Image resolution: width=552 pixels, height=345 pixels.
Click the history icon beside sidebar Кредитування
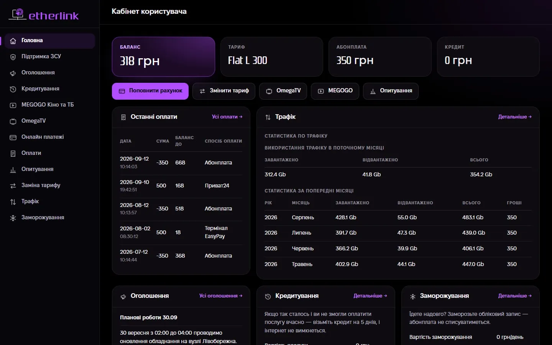pyautogui.click(x=13, y=89)
